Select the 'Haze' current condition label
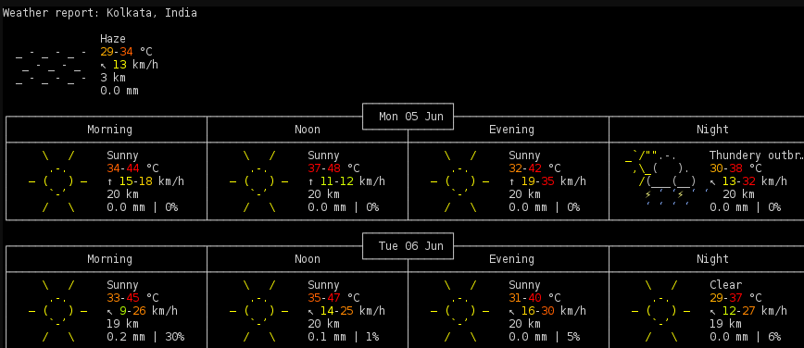Screen dimensions: 804x348 113,39
